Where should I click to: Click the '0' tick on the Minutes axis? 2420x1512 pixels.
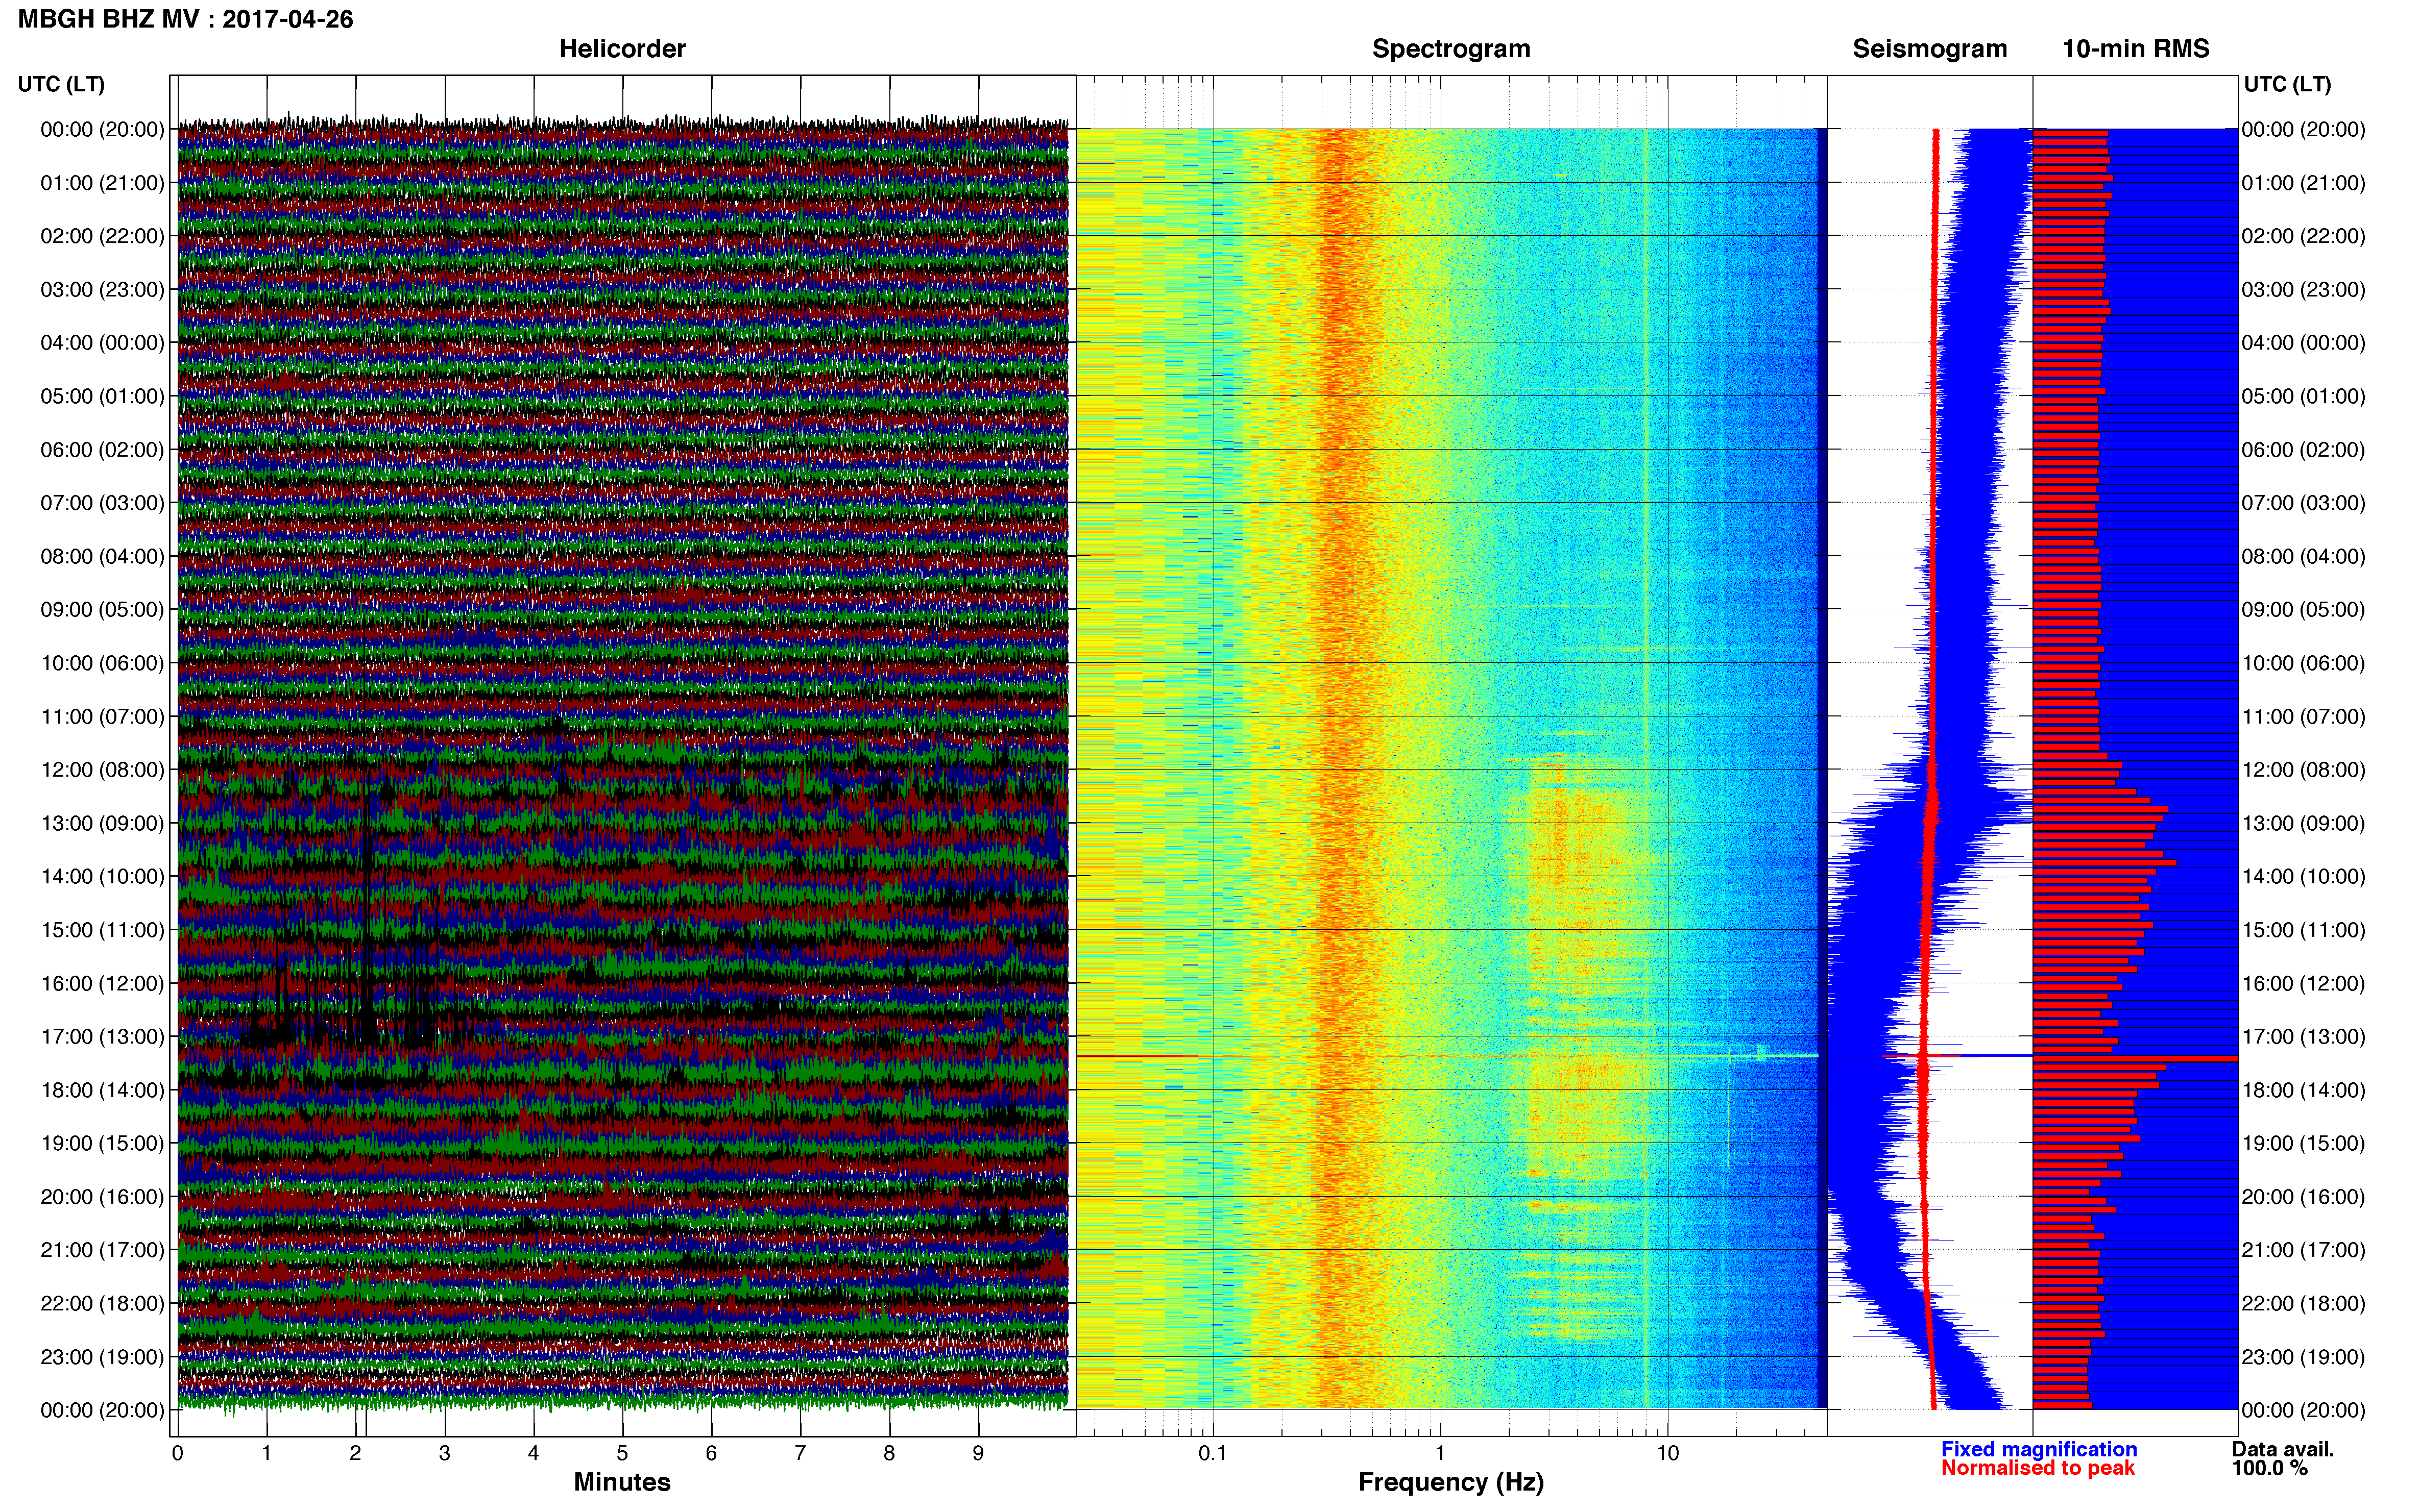click(178, 1453)
